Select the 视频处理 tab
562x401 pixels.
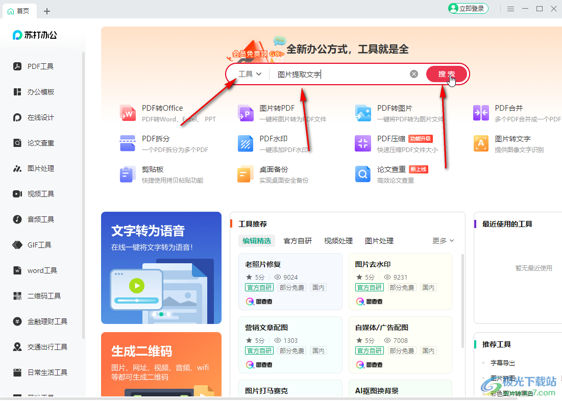(x=338, y=241)
